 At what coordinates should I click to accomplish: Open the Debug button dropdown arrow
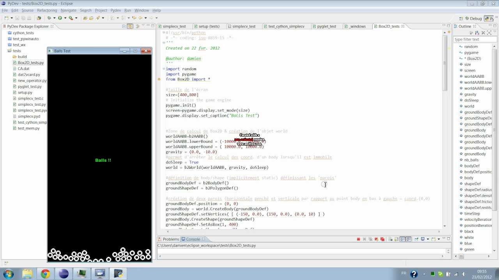[54, 18]
